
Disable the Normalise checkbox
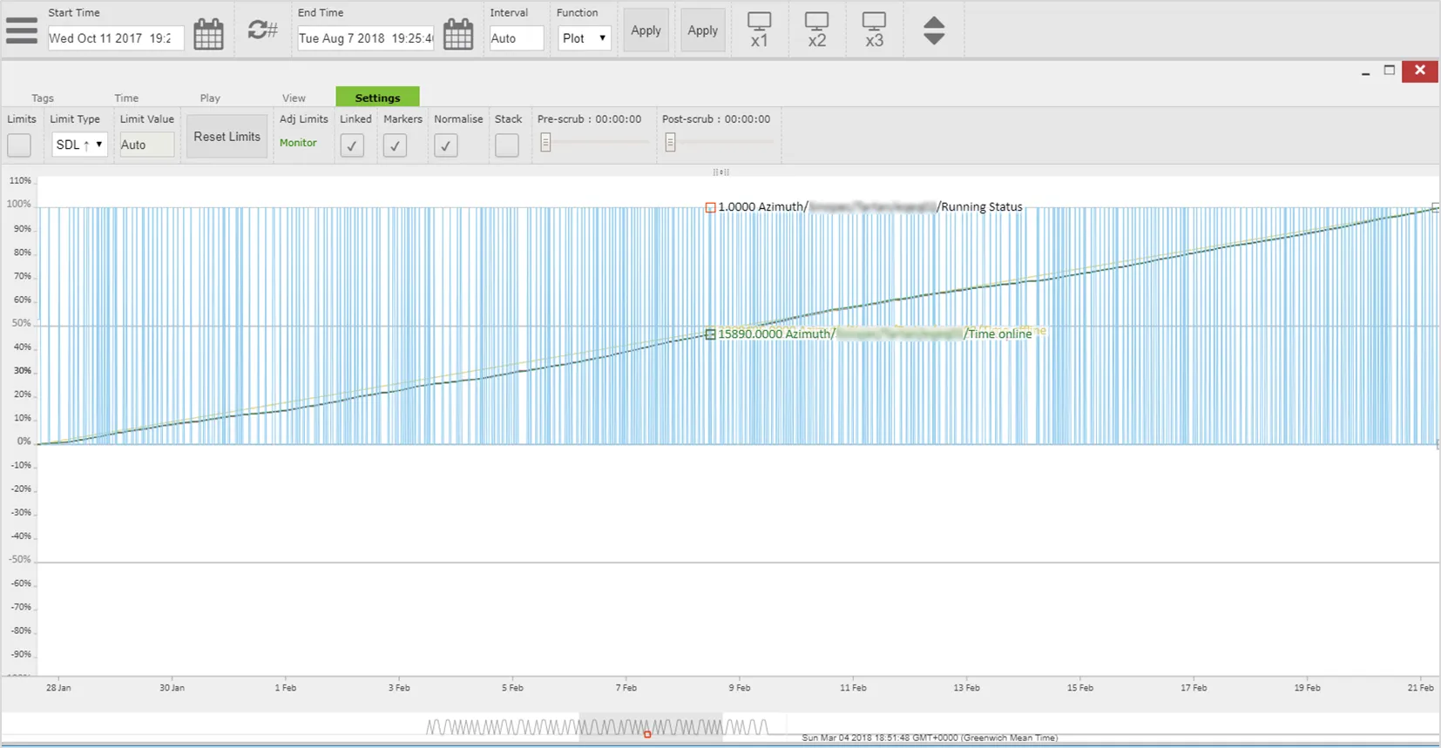pyautogui.click(x=446, y=145)
